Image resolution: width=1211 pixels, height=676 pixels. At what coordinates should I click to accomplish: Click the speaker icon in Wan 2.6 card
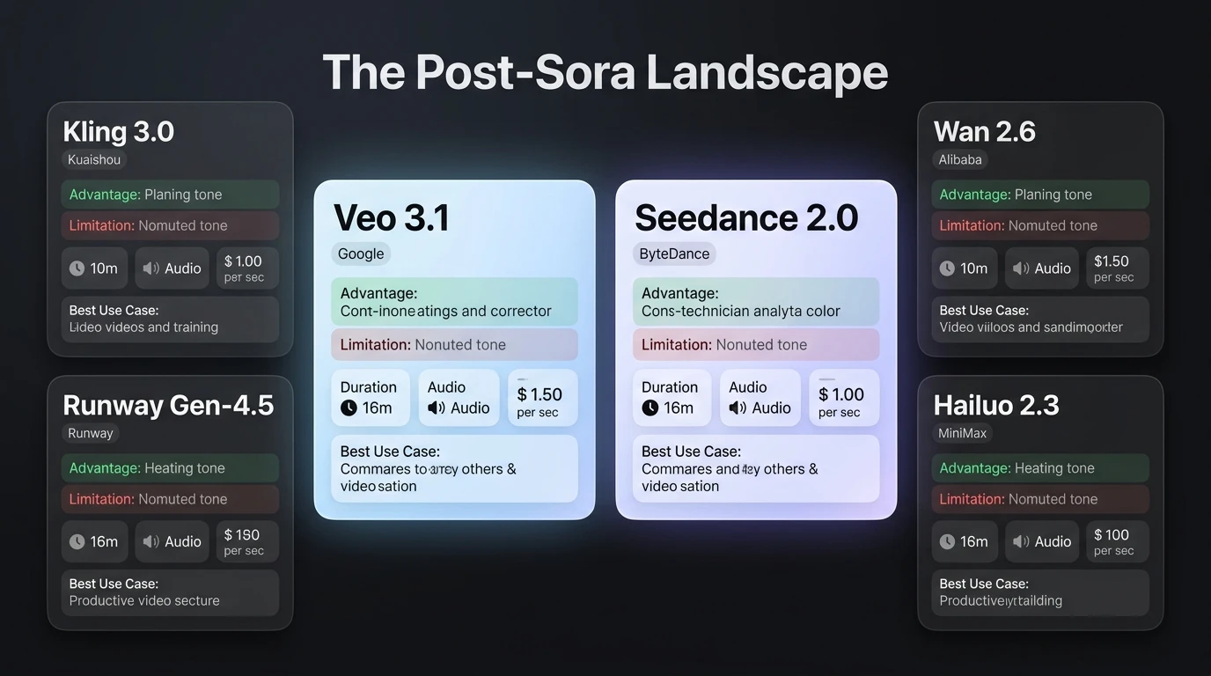tap(1021, 268)
